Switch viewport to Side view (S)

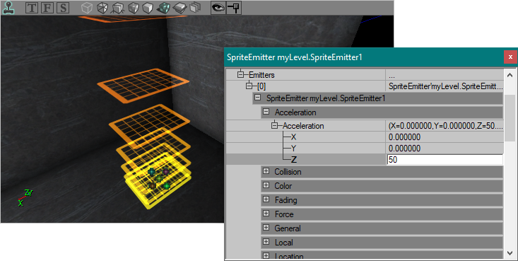pos(63,8)
